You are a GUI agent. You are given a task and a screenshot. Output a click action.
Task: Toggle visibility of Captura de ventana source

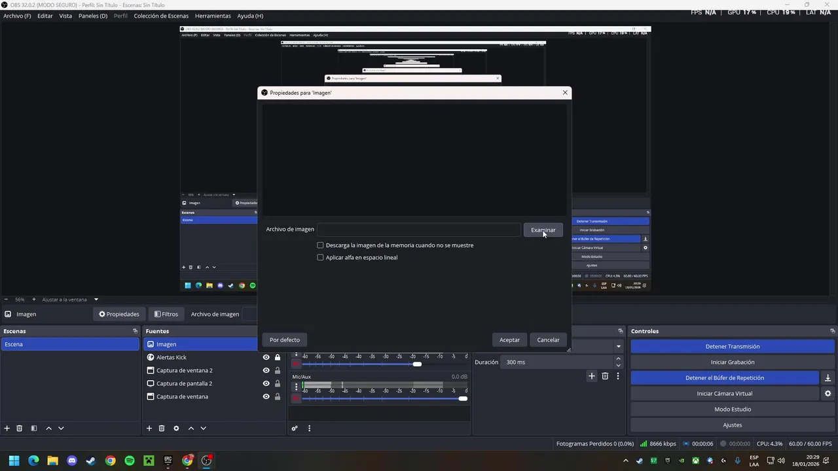(x=266, y=396)
